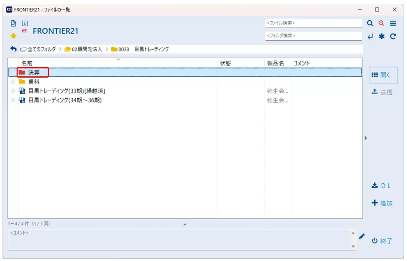Image resolution: width=407 pixels, height=261 pixels.
Task: Toggle favorite star on 資料 row
Action: (x=13, y=82)
